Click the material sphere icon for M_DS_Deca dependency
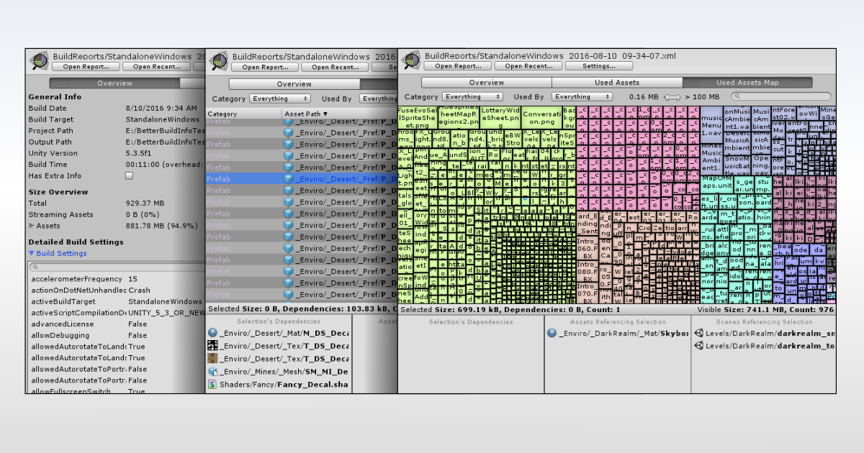 tap(214, 332)
